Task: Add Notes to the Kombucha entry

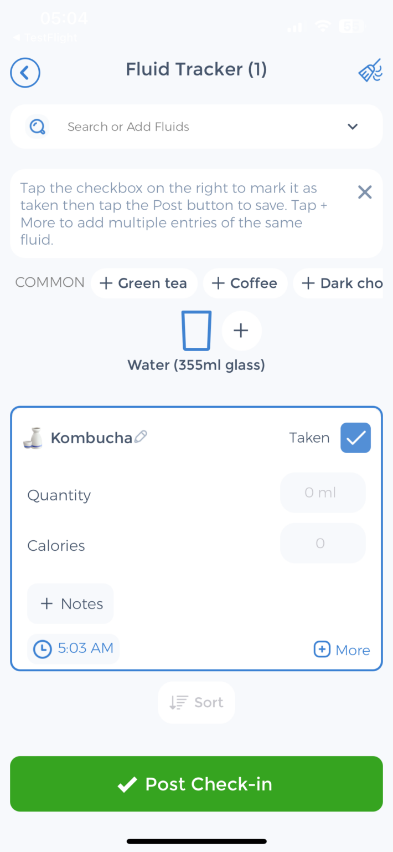Action: (x=70, y=604)
